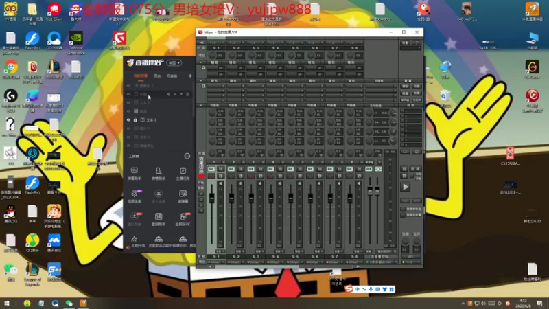Open Riot Client desktop icon
Viewport: 549px width, 309px height.
[x=54, y=11]
